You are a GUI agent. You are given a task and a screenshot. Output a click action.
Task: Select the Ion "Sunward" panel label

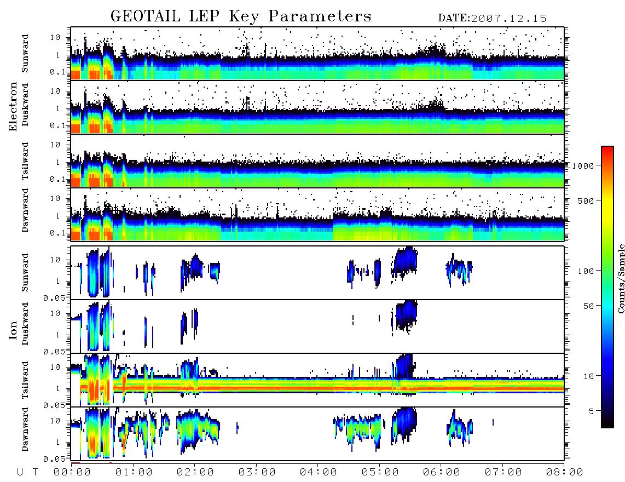25,272
